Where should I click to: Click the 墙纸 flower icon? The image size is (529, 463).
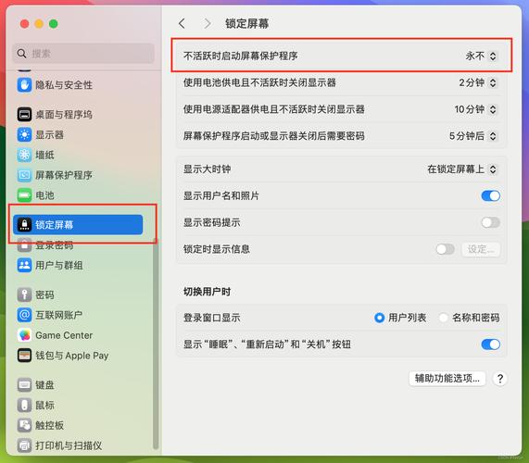point(24,155)
